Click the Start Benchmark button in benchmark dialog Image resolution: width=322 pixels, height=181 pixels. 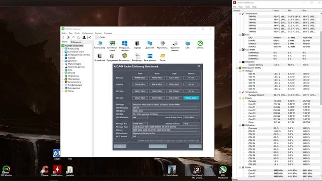pyautogui.click(x=157, y=146)
